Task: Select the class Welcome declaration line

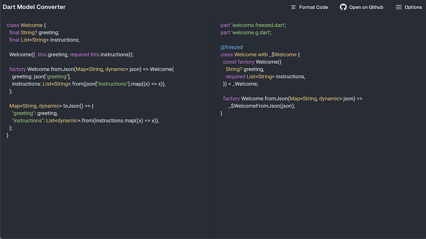Action: point(26,25)
